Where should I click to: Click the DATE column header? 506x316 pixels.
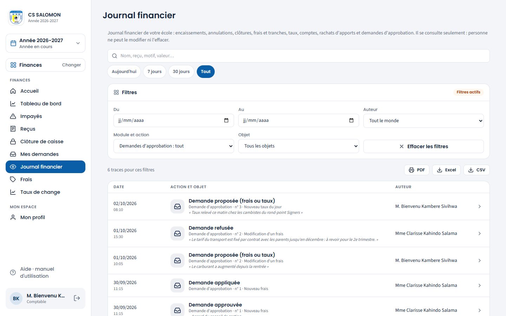tap(119, 187)
